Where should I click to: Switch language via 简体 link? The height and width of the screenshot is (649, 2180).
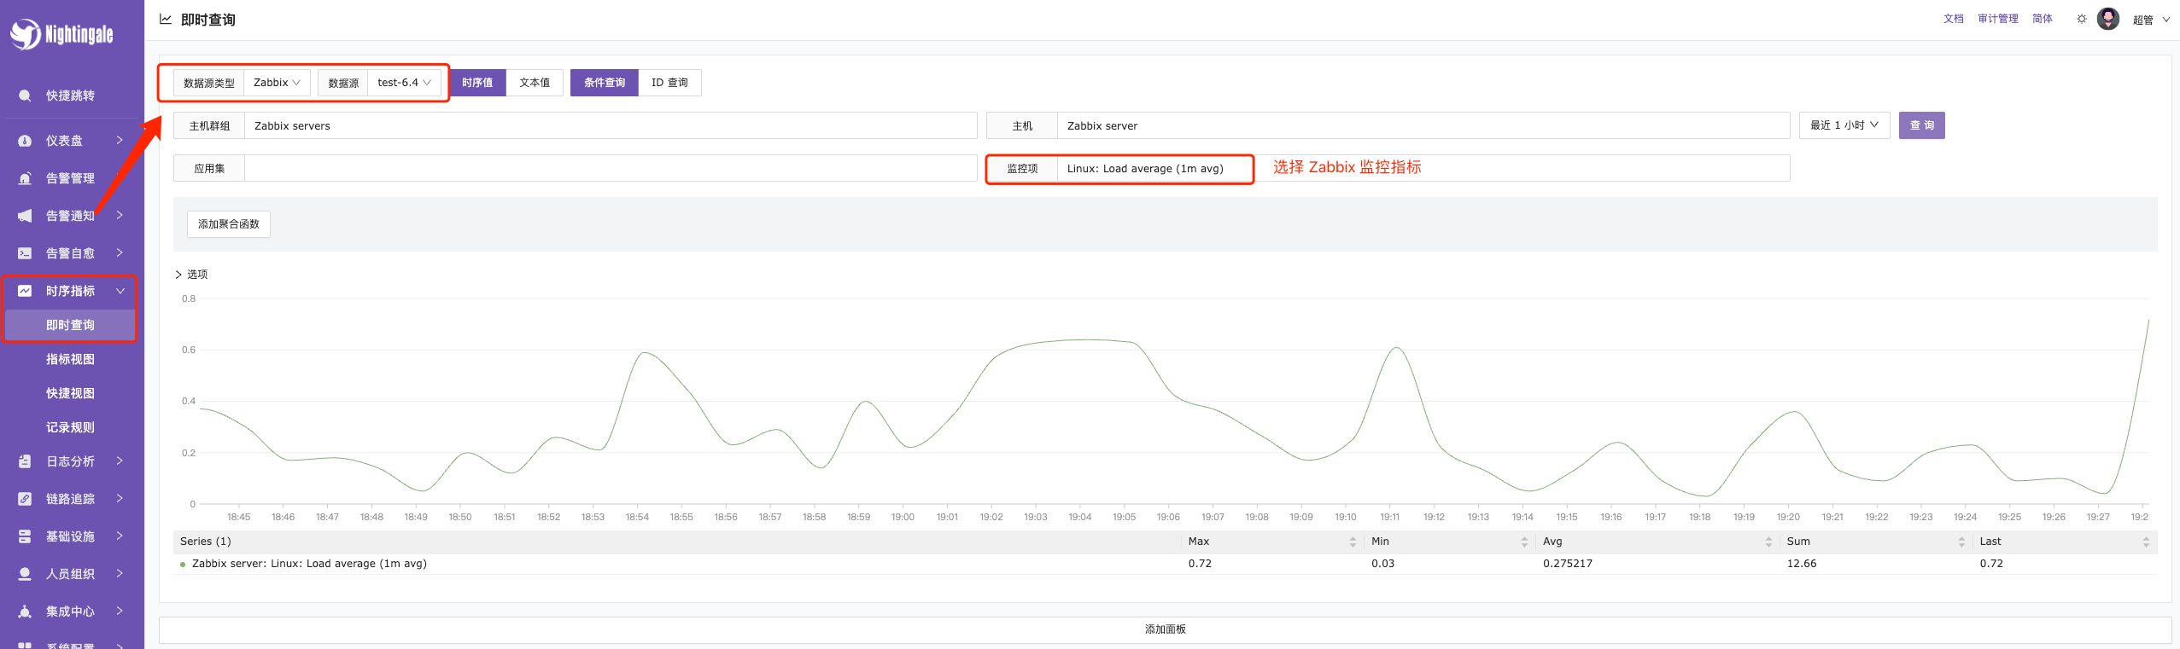(2043, 19)
